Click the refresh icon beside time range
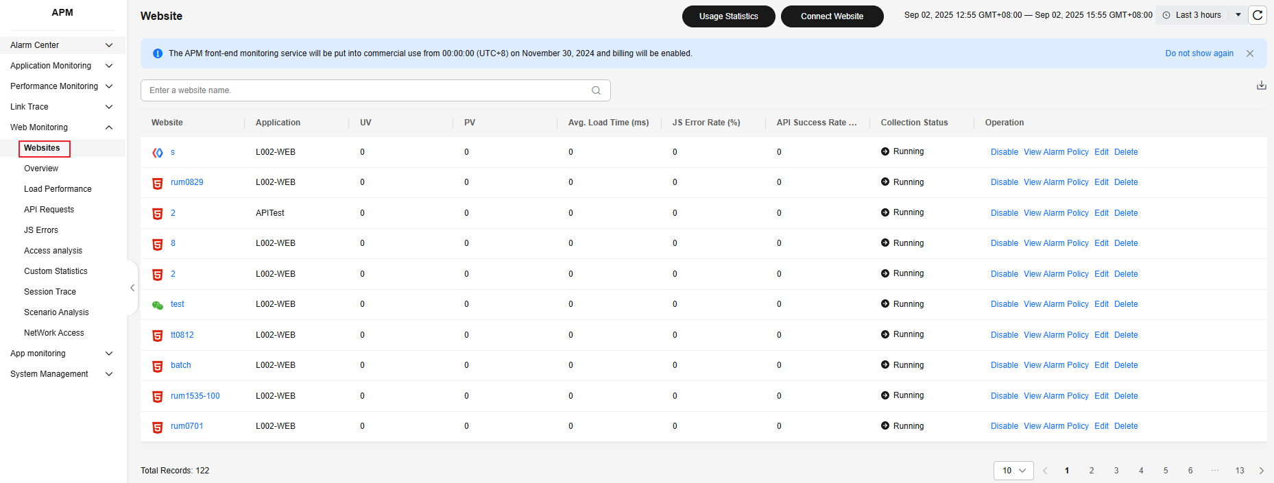The height and width of the screenshot is (483, 1274). click(x=1258, y=15)
